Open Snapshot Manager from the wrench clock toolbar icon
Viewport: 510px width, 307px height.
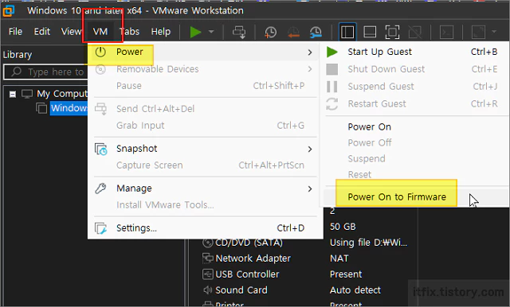click(316, 32)
